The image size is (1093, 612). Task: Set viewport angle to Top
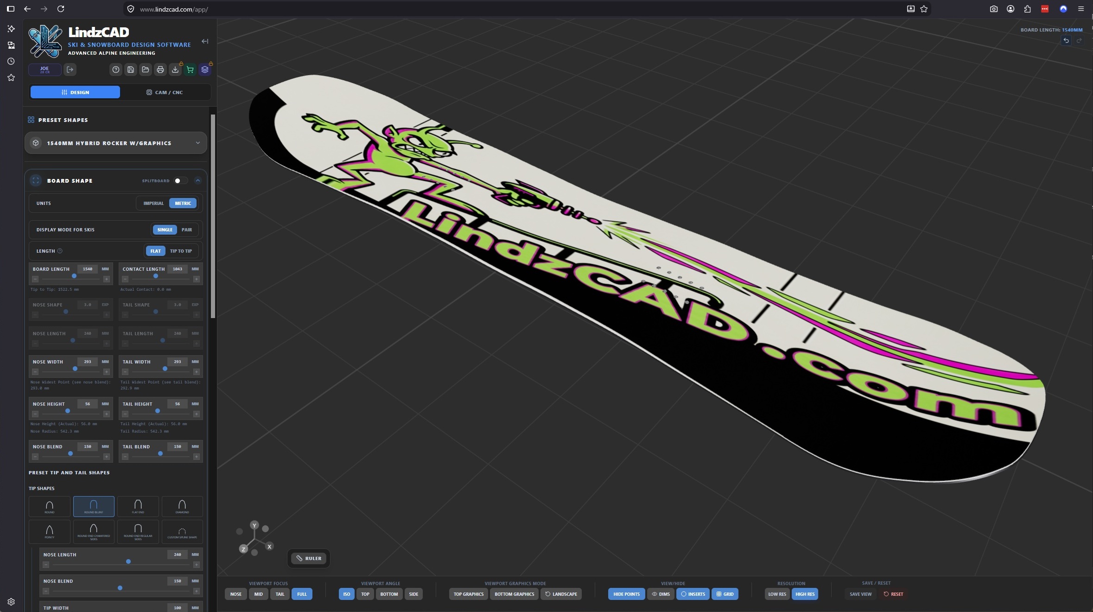(365, 594)
